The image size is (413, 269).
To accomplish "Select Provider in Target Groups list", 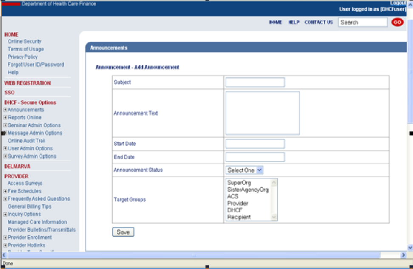I will click(238, 204).
